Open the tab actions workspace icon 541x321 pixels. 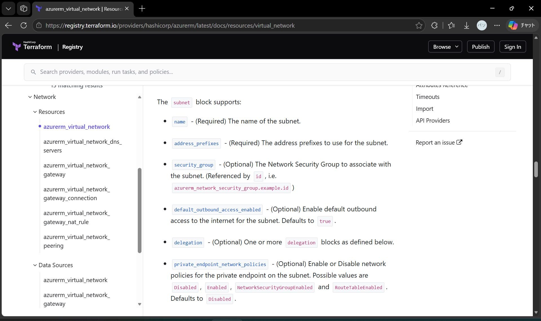click(x=24, y=8)
